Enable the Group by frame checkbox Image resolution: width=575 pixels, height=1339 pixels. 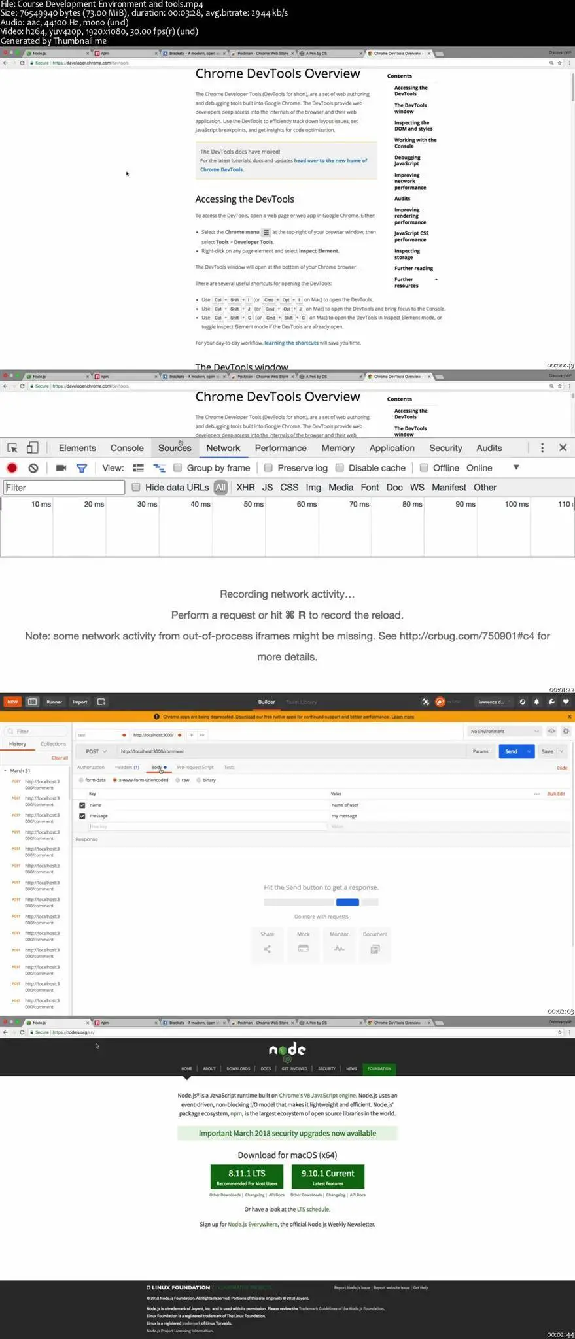tap(177, 468)
